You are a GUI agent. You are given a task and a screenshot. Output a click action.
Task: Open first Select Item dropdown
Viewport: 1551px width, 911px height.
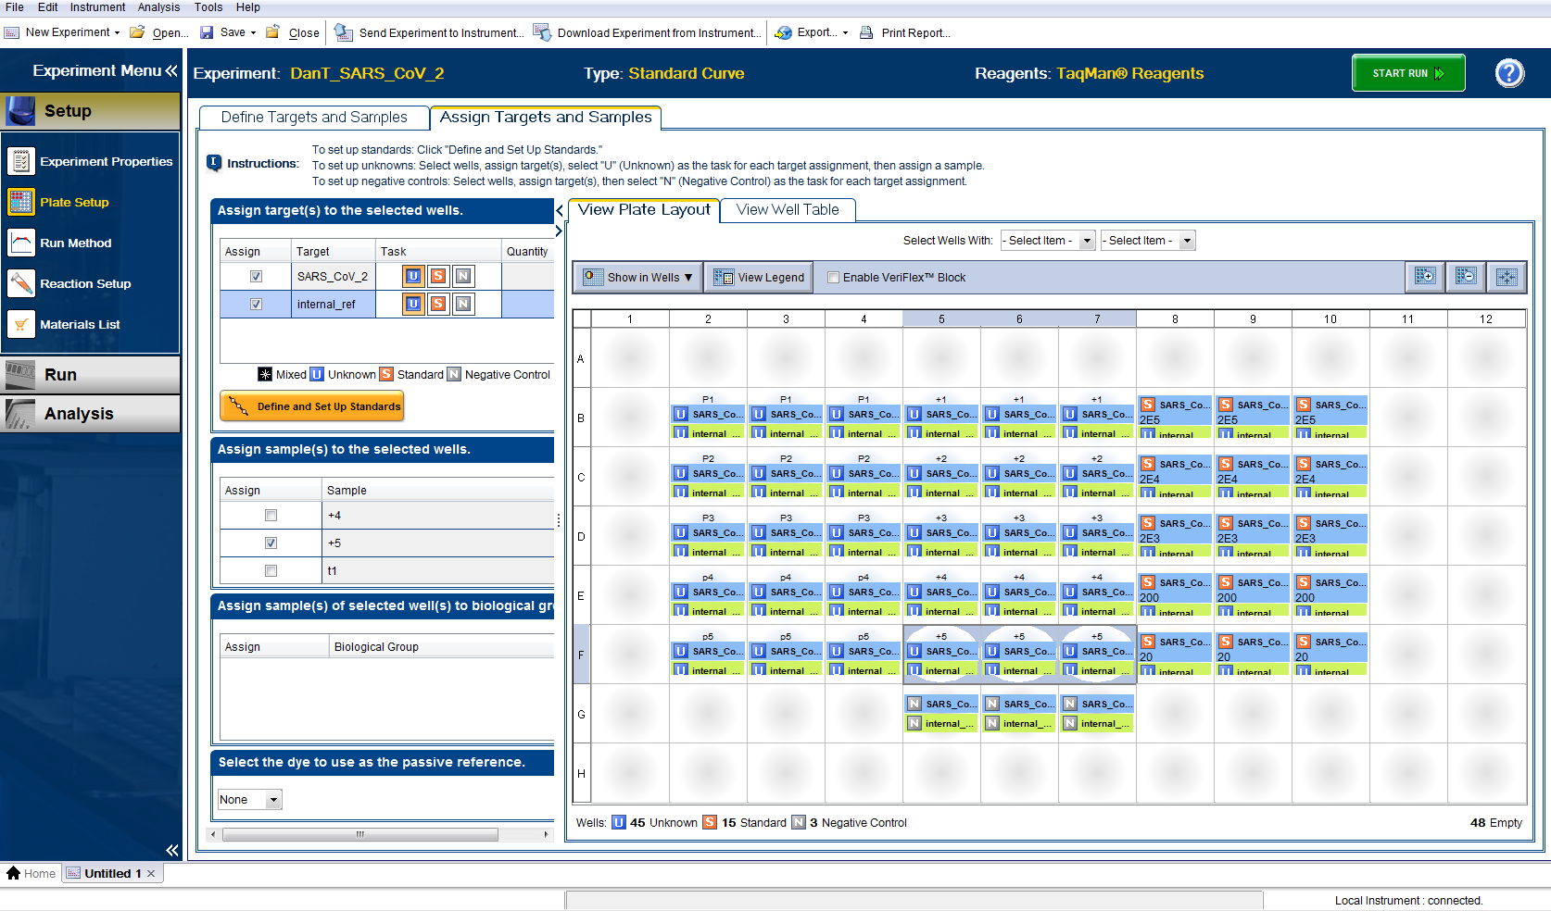[x=1048, y=241]
